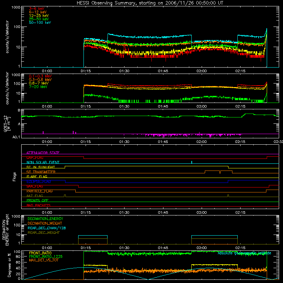283x283 pixels.
Task: Click the Degrees or % axis title
Action: (x=9, y=265)
